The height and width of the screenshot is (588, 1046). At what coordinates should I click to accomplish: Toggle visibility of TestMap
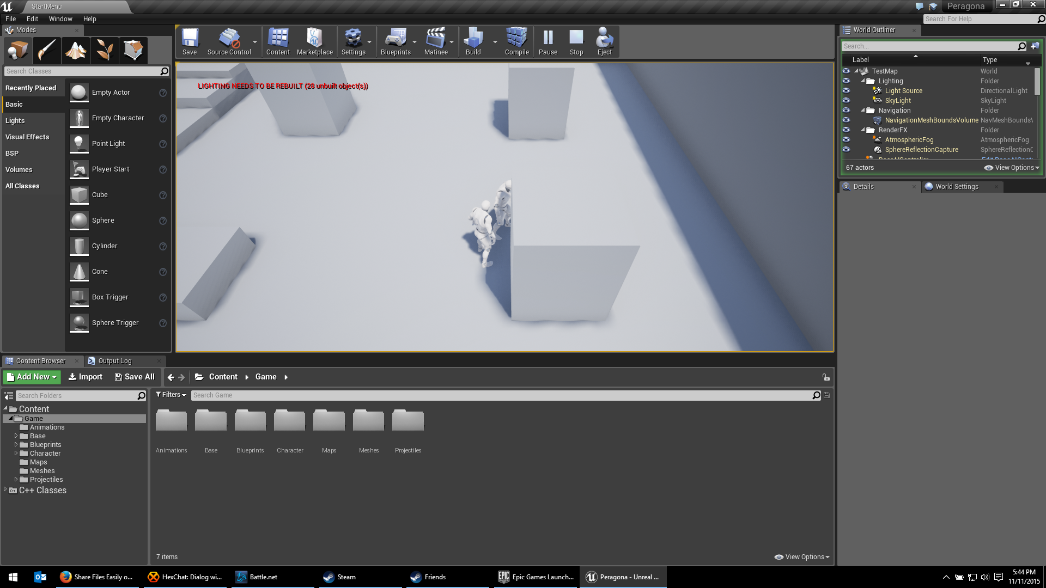coord(846,71)
